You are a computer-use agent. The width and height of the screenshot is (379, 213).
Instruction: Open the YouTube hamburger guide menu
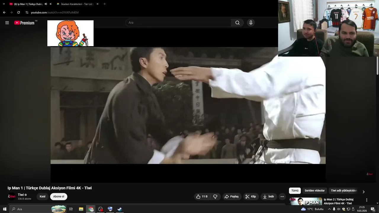point(7,23)
